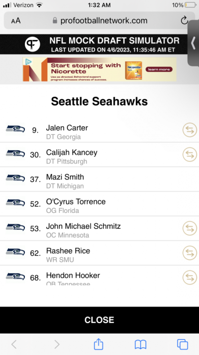
Task: Show all open Safari tabs
Action: [x=182, y=345]
